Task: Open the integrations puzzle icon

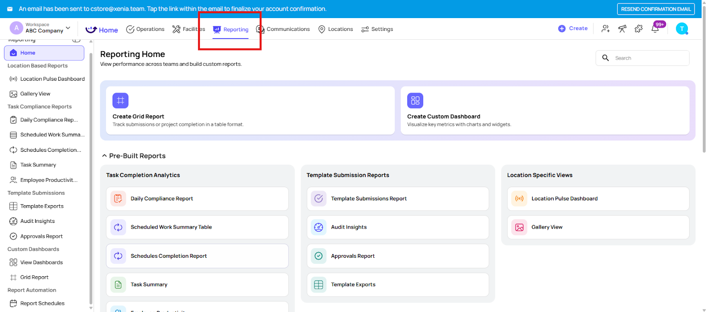Action: pyautogui.click(x=638, y=29)
